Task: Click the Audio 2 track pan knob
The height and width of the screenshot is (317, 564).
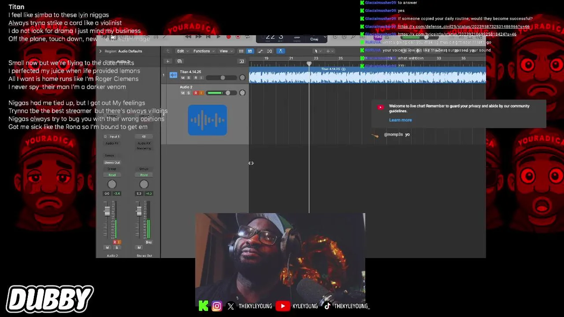Action: pyautogui.click(x=242, y=93)
